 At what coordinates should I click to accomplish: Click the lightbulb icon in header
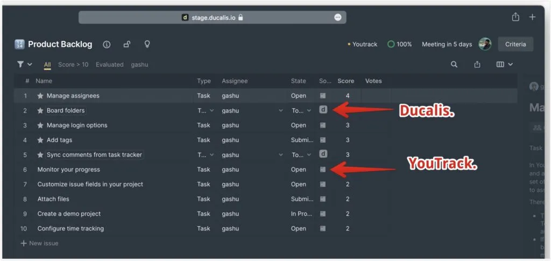[147, 44]
